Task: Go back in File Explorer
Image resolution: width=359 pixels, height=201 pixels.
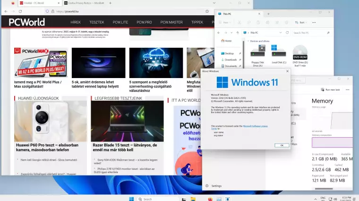Action: coord(219,33)
